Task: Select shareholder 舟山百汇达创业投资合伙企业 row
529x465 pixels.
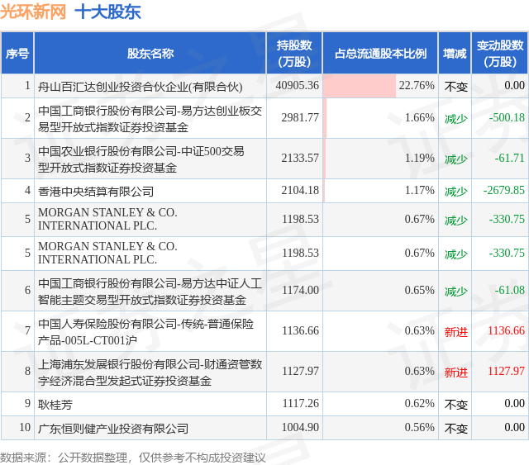Action: pos(264,86)
